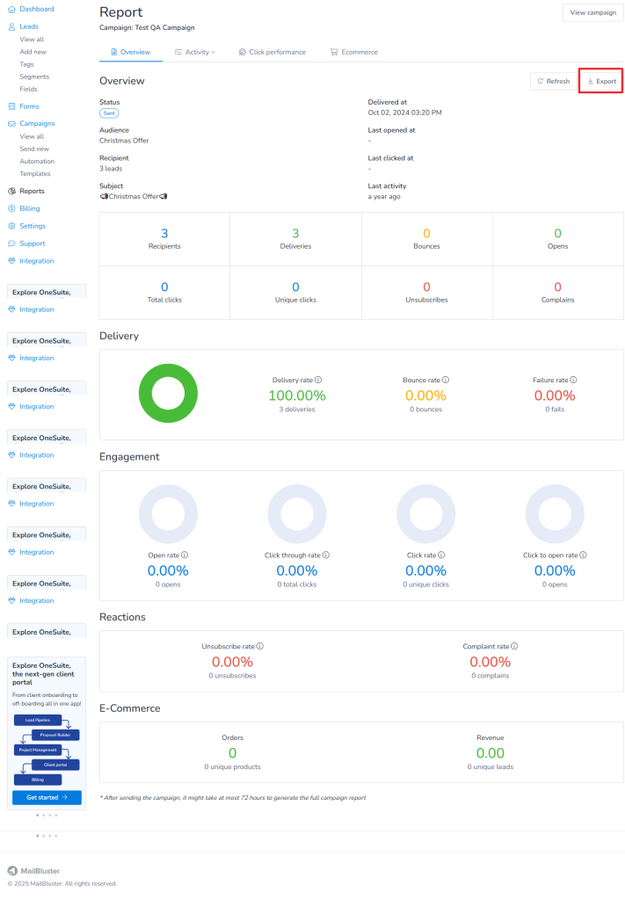Click the Billing icon in sidebar
Viewport: 625px width, 900px height.
pyautogui.click(x=11, y=208)
